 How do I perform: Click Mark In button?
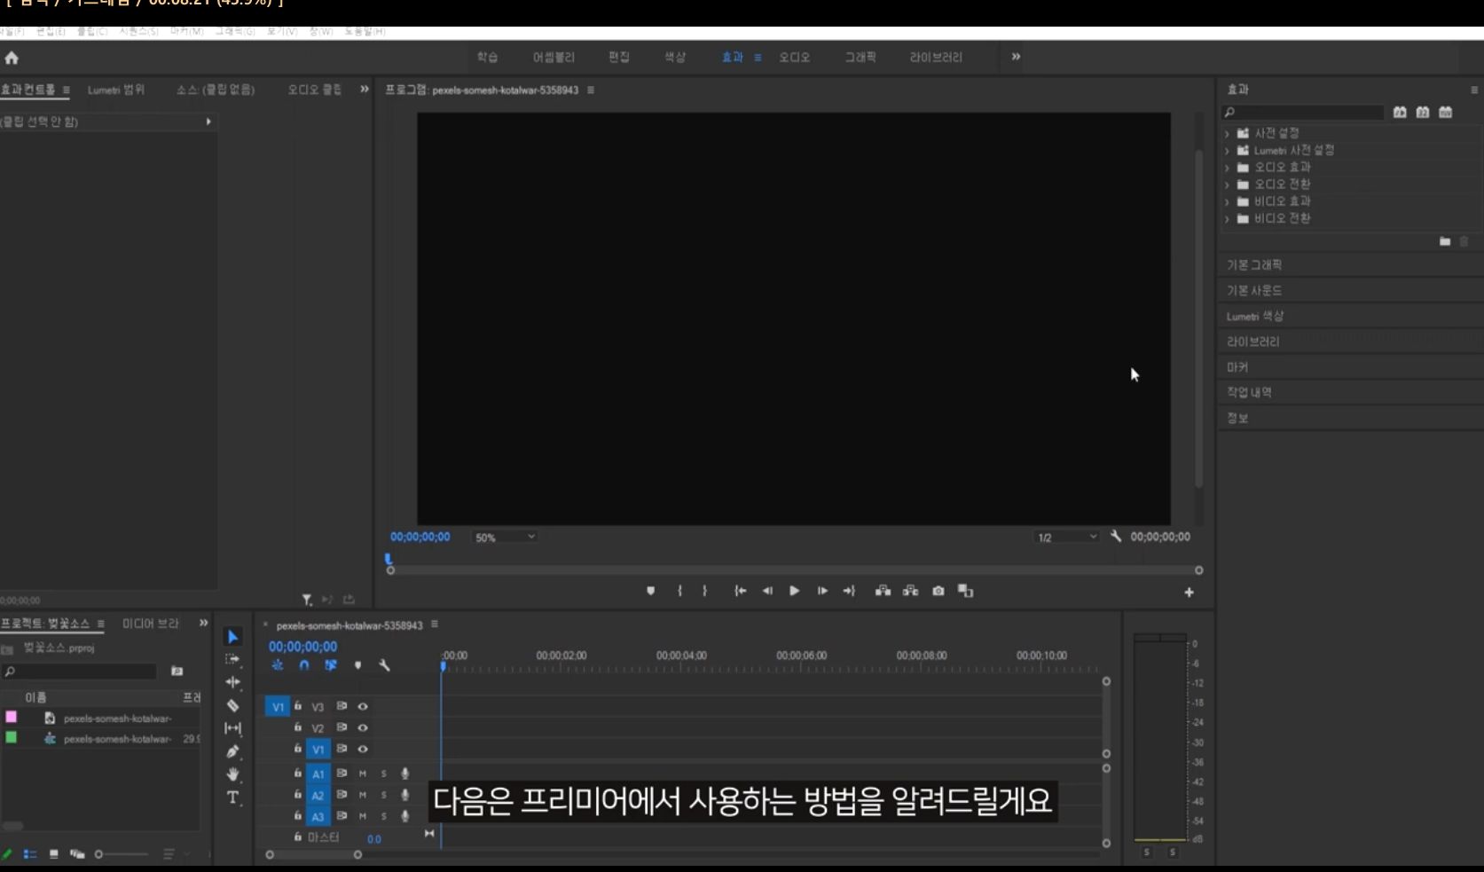point(679,591)
